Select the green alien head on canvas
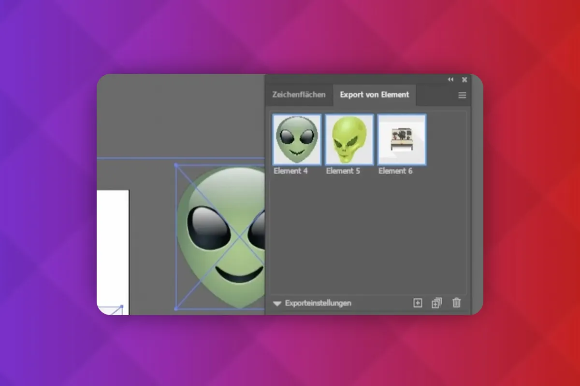This screenshot has width=580, height=386. (x=221, y=236)
